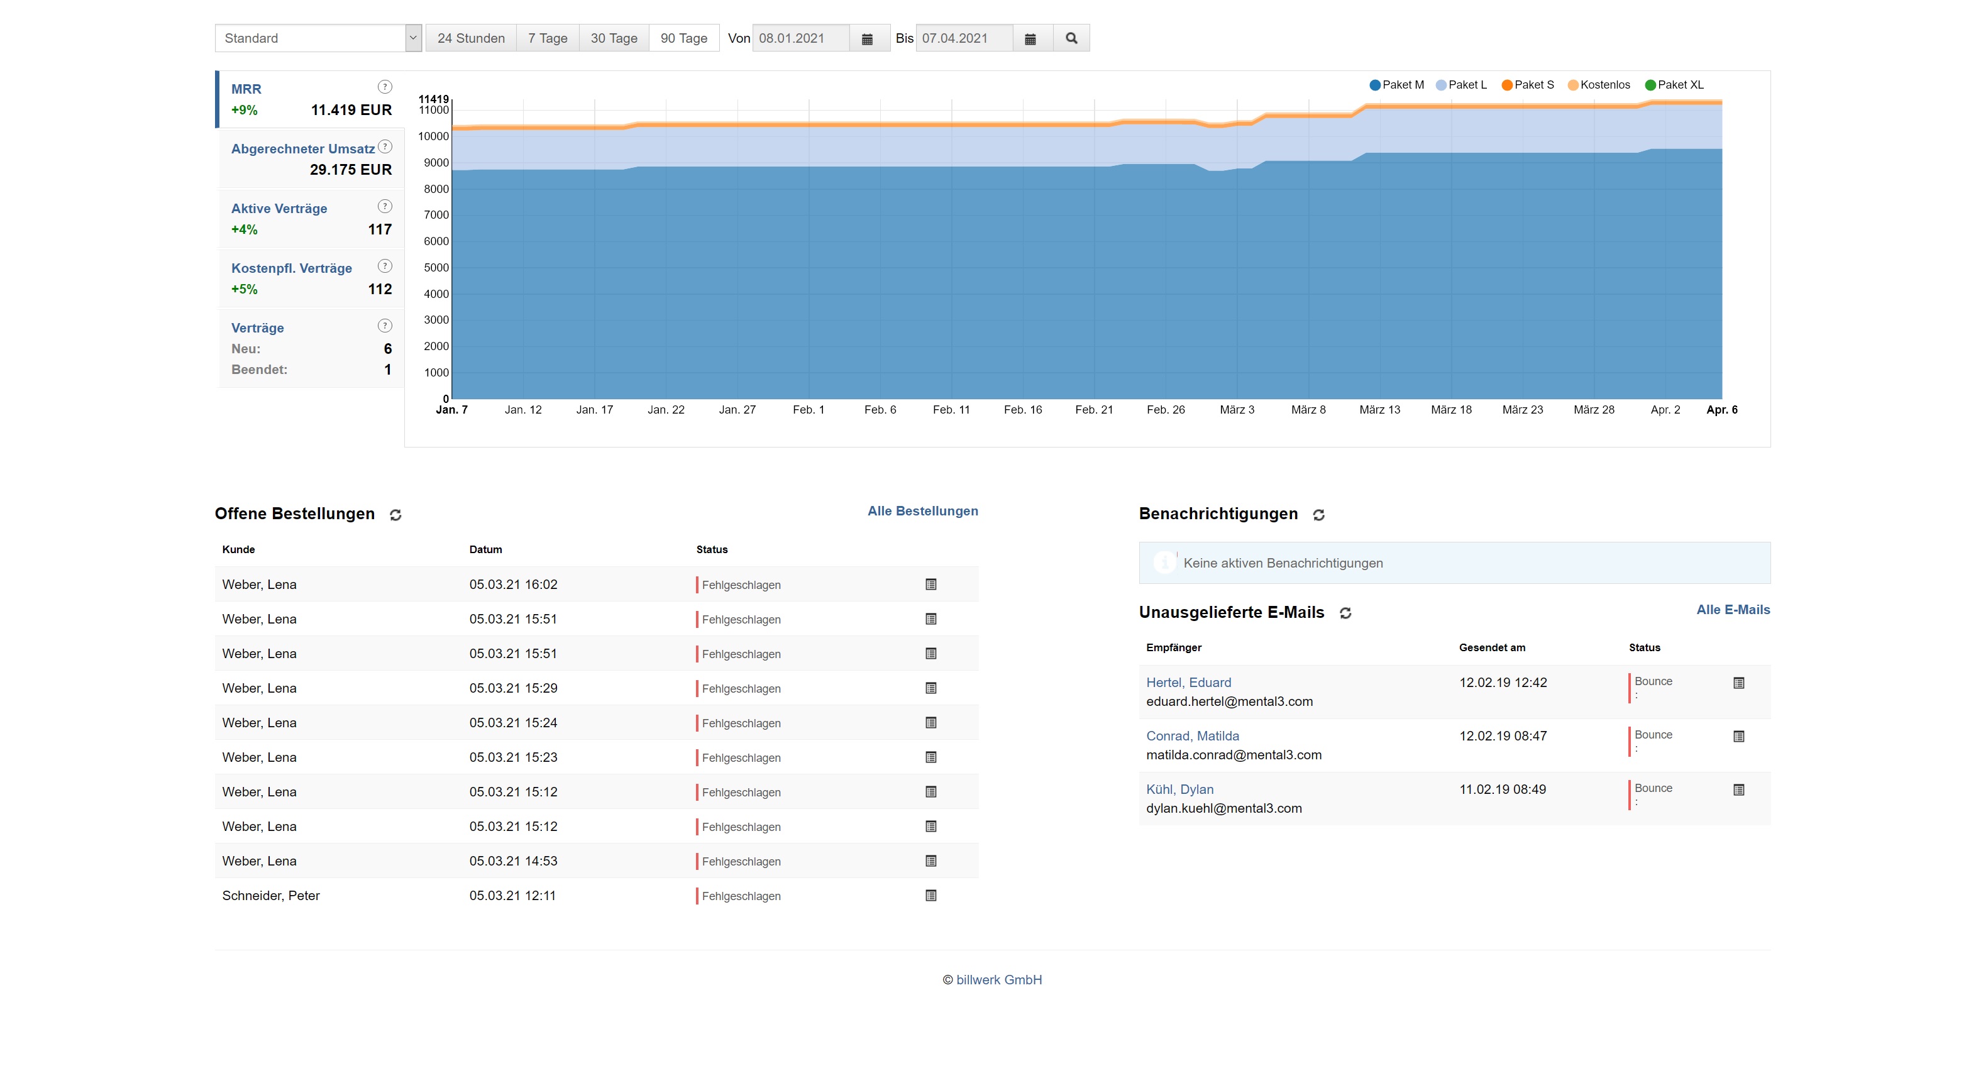
Task: Refresh the Offene Bestellungen list
Action: point(395,515)
